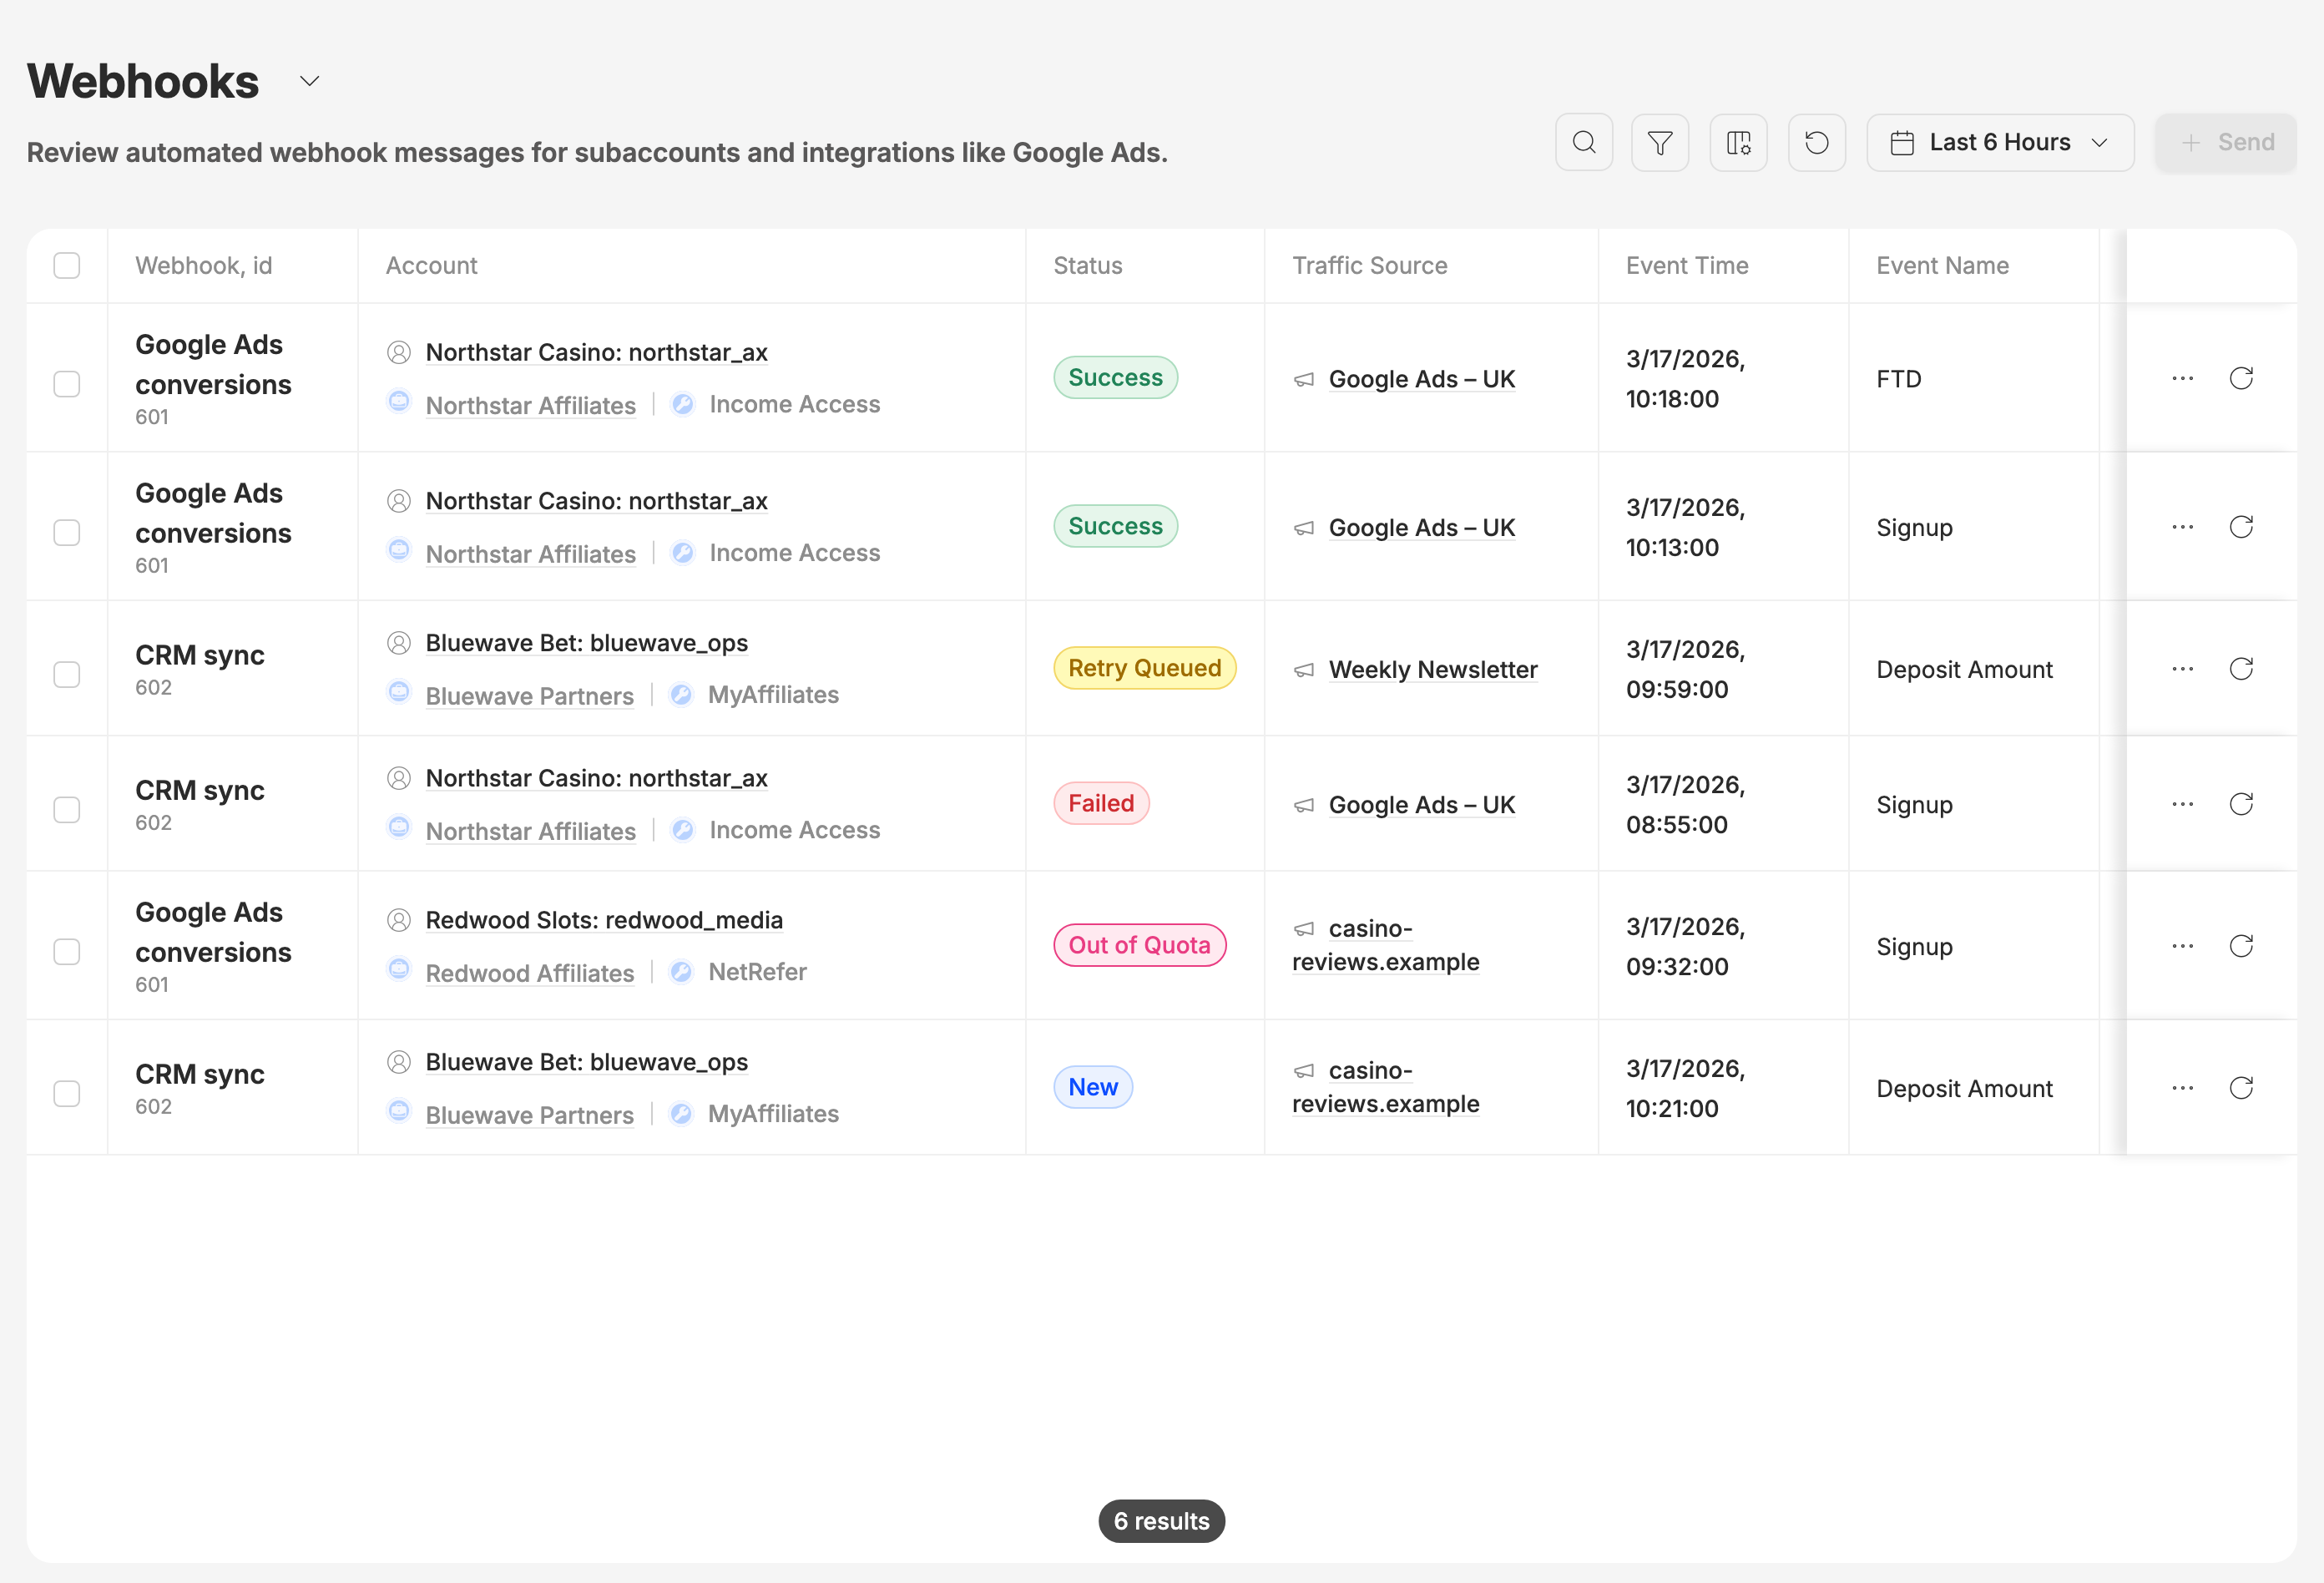Open more options for the FTD row
The image size is (2324, 1583).
(x=2183, y=378)
